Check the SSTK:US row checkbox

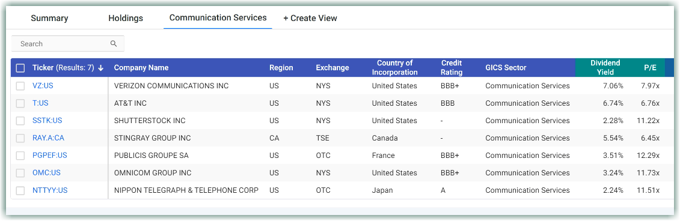tap(20, 121)
